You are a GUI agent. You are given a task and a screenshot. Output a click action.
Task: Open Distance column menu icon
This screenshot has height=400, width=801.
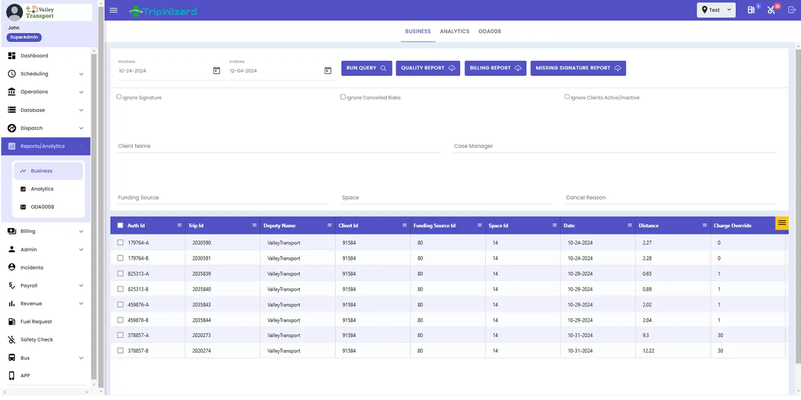coord(704,225)
